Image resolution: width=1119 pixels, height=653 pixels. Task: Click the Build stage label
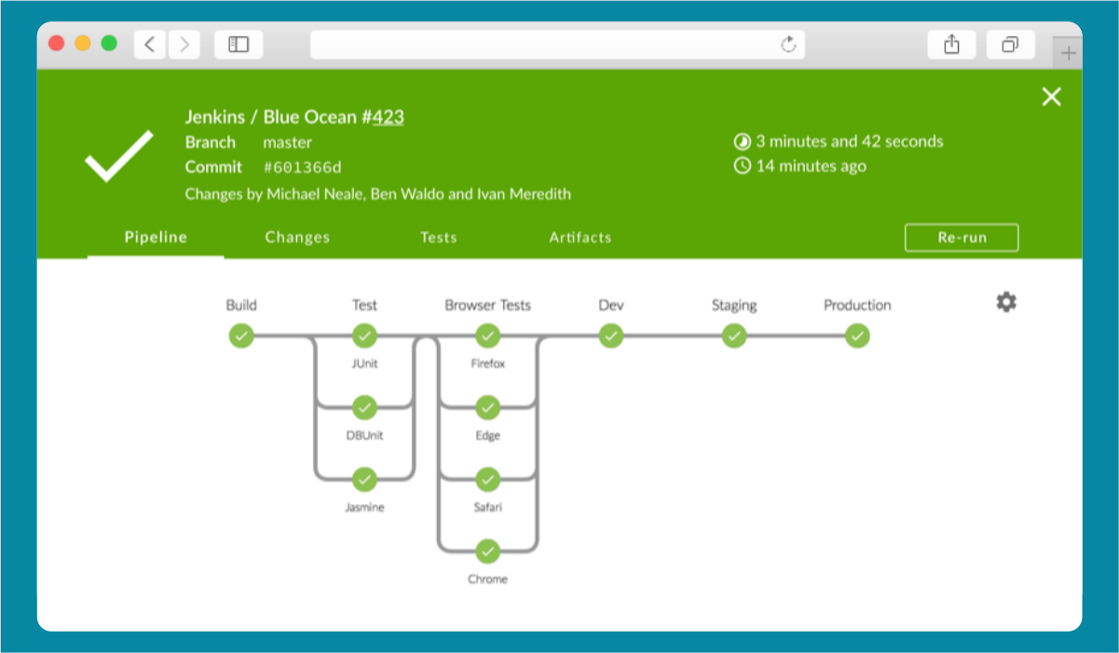point(241,305)
